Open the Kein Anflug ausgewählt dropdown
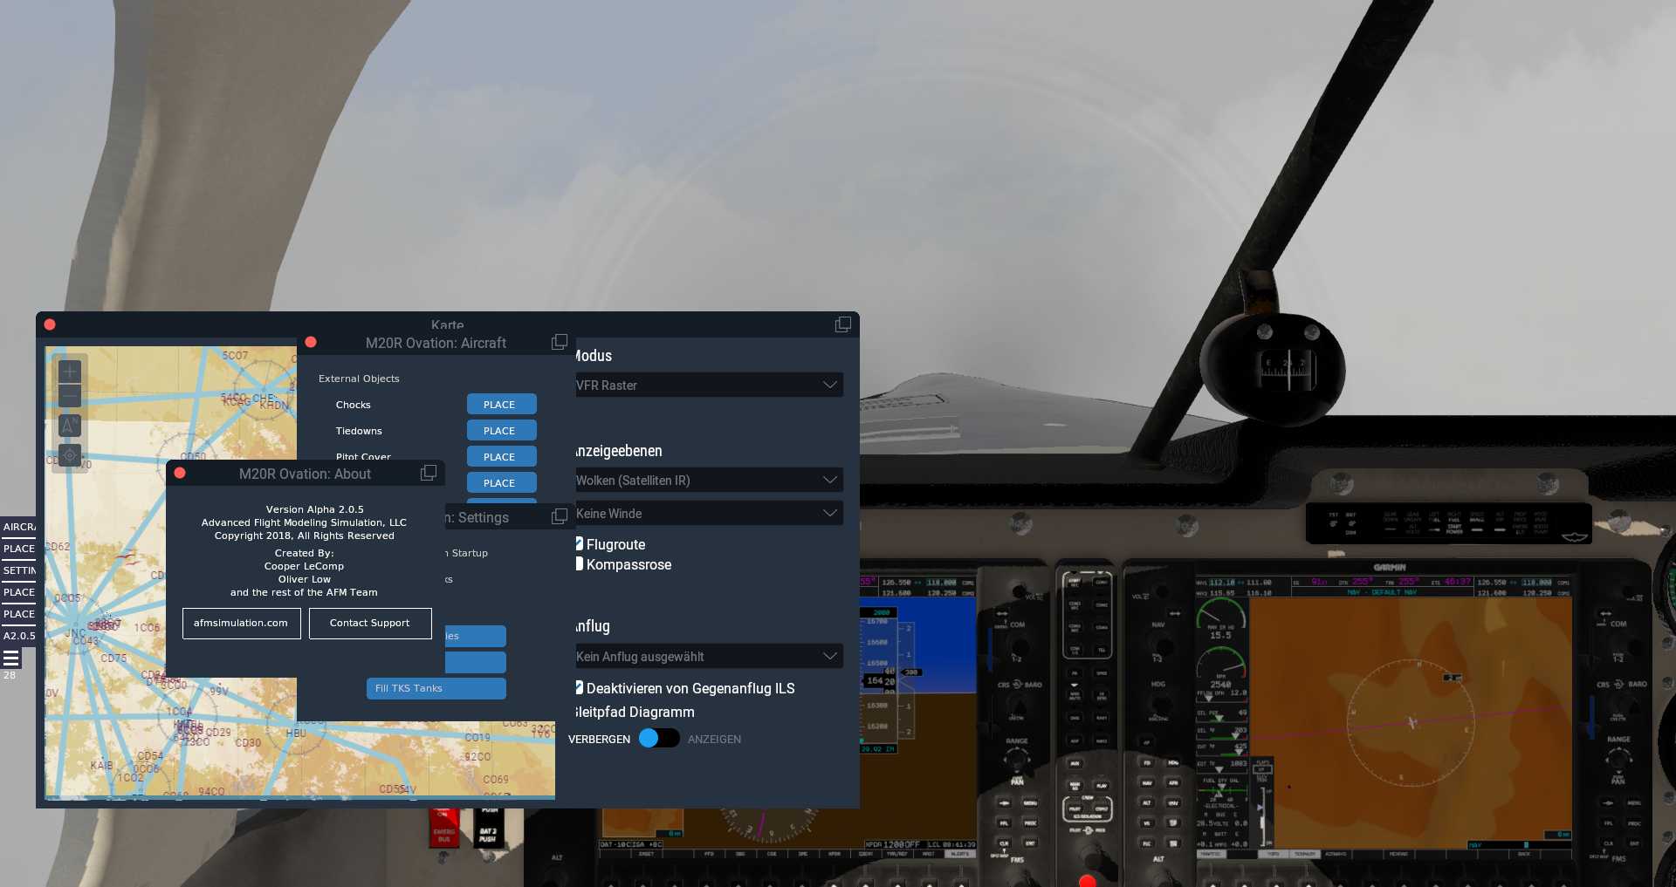The height and width of the screenshot is (887, 1676). coord(708,656)
